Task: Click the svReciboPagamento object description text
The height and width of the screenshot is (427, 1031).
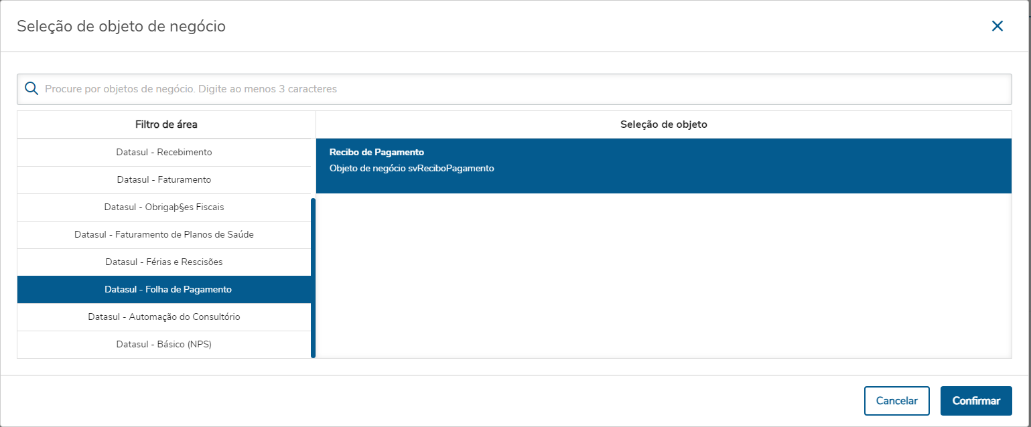Action: 411,169
